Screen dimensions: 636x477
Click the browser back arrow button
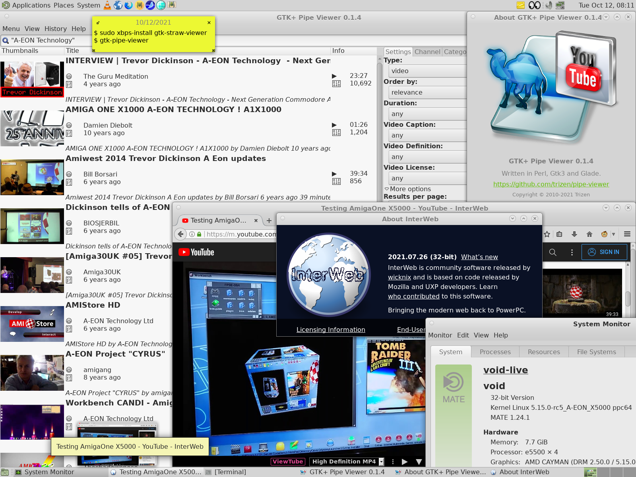[181, 234]
